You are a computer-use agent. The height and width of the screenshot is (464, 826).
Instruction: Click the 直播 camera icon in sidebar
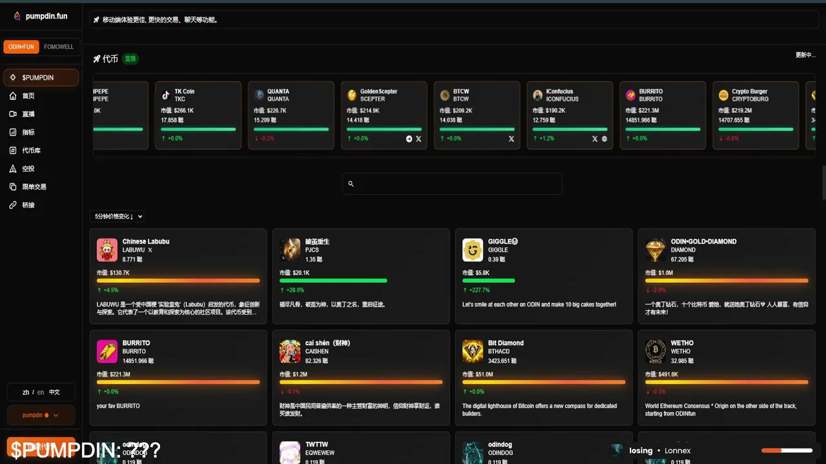pos(13,114)
